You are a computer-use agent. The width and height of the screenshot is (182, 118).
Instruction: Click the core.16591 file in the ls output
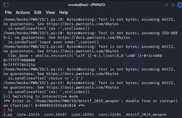(x=83, y=115)
